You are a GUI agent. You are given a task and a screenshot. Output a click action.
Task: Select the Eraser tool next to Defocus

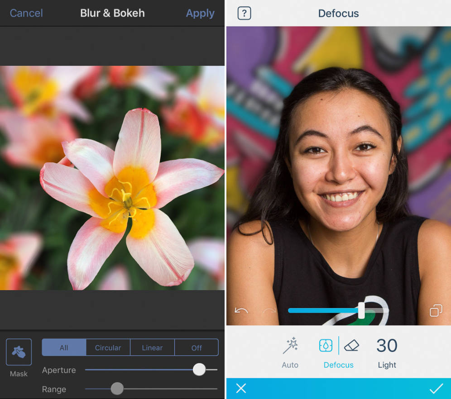(352, 345)
